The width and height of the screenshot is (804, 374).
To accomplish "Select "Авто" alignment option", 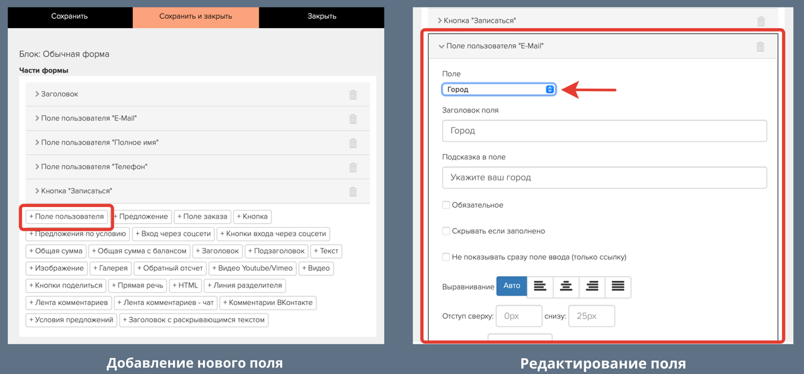I will pyautogui.click(x=512, y=287).
